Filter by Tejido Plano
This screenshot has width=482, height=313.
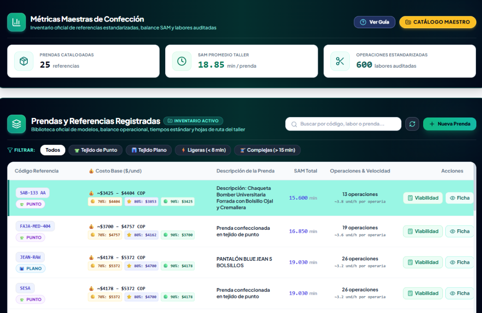(149, 150)
